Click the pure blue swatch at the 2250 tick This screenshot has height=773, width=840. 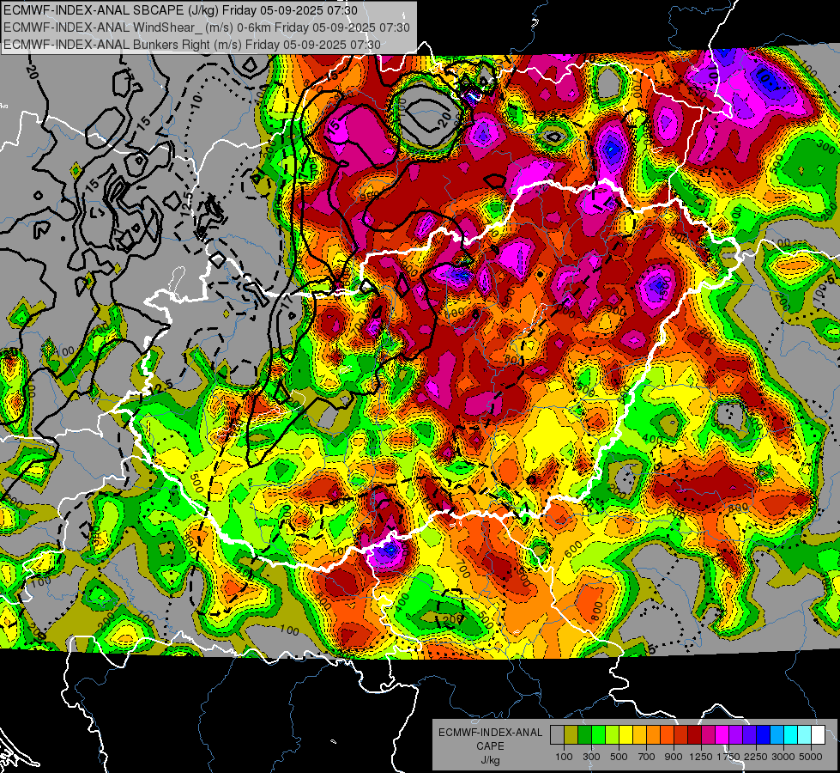(x=763, y=735)
